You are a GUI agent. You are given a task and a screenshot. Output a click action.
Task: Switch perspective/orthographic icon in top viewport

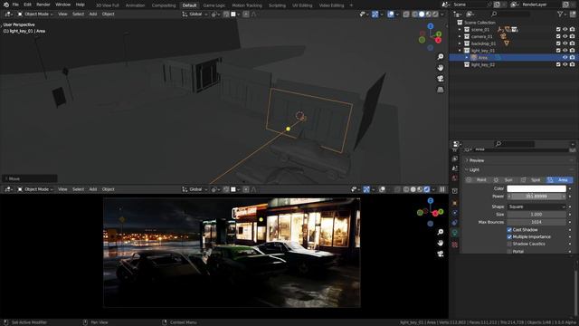(x=441, y=90)
